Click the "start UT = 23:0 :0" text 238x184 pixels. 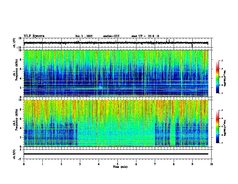coord(145,36)
